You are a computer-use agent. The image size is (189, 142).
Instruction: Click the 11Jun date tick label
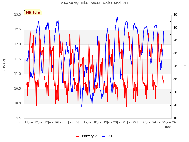click(29, 122)
